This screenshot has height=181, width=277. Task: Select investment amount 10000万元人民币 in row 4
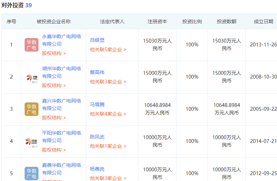(227, 141)
